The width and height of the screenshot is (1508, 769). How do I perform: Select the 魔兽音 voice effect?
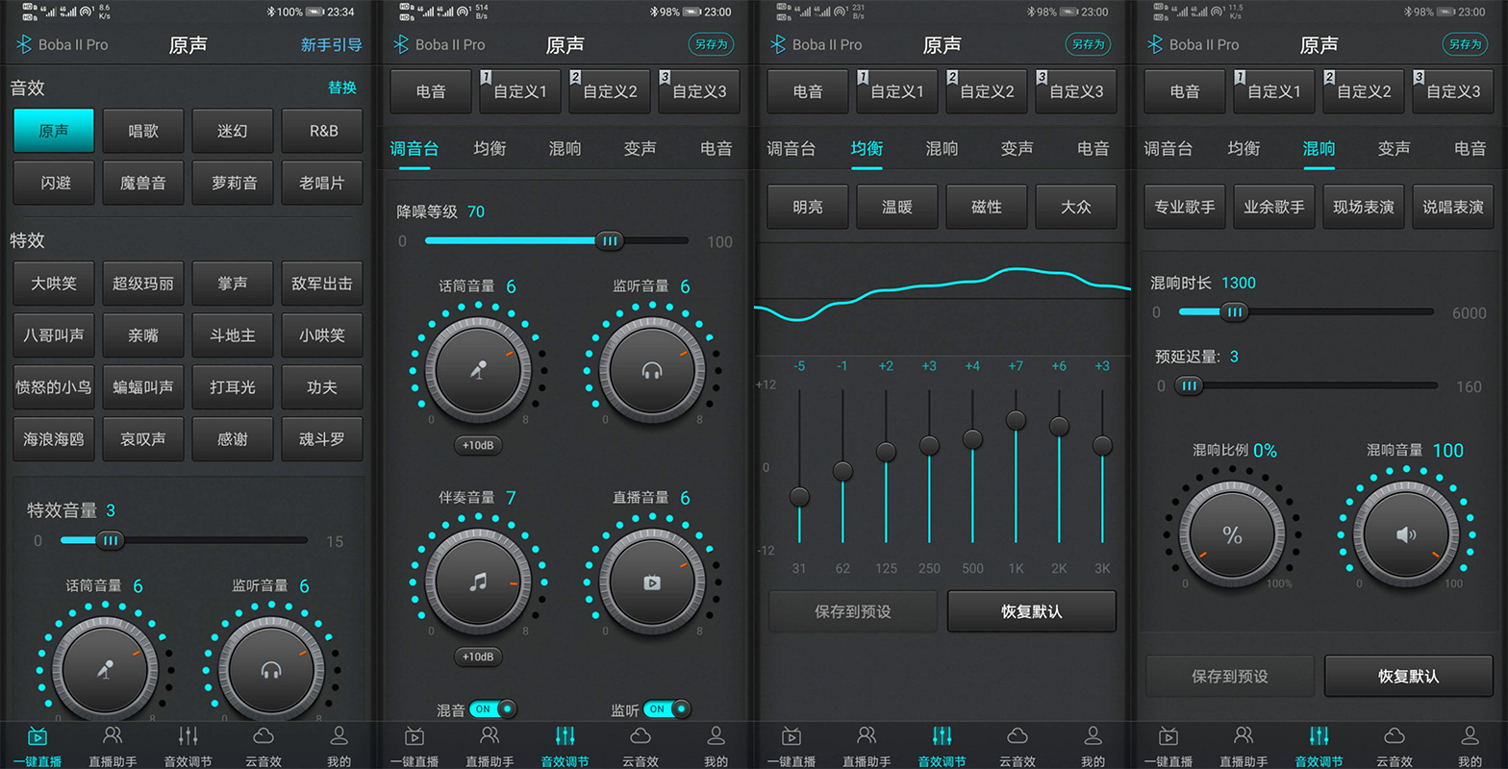(x=143, y=183)
